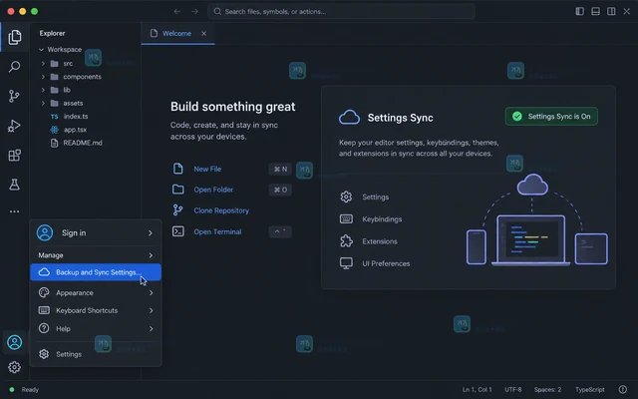Viewport: 638px width, 399px height.
Task: Open the Appearance submenu
Action: [x=96, y=292]
